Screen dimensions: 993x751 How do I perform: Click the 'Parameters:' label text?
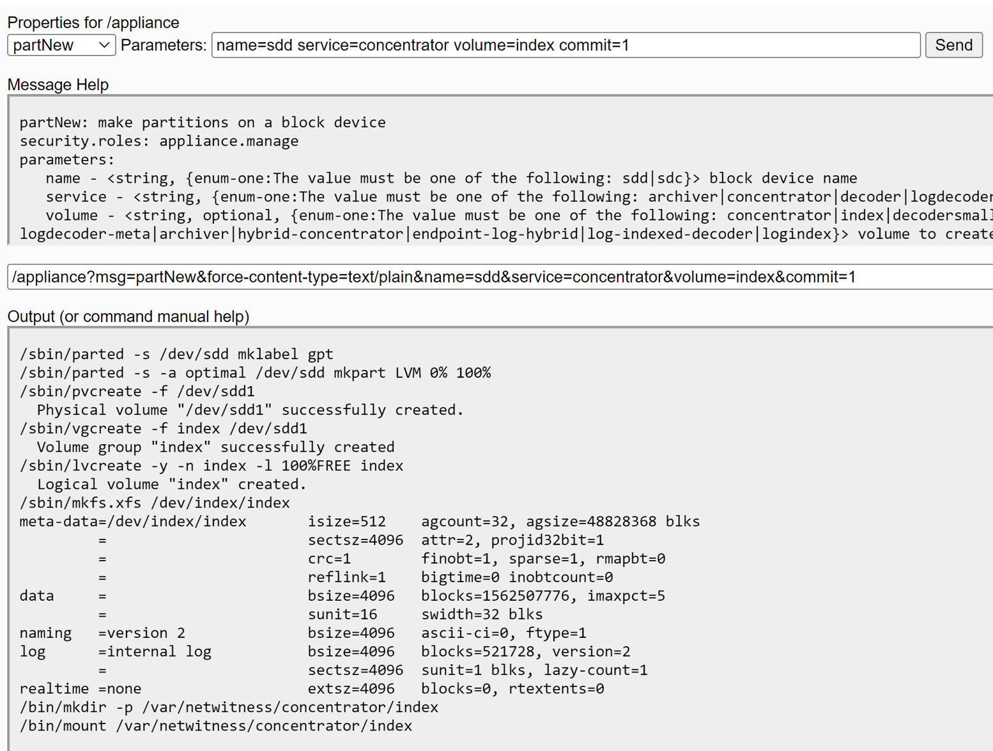pos(164,45)
